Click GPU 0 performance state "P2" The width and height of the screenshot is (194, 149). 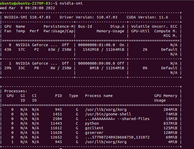[37, 50]
